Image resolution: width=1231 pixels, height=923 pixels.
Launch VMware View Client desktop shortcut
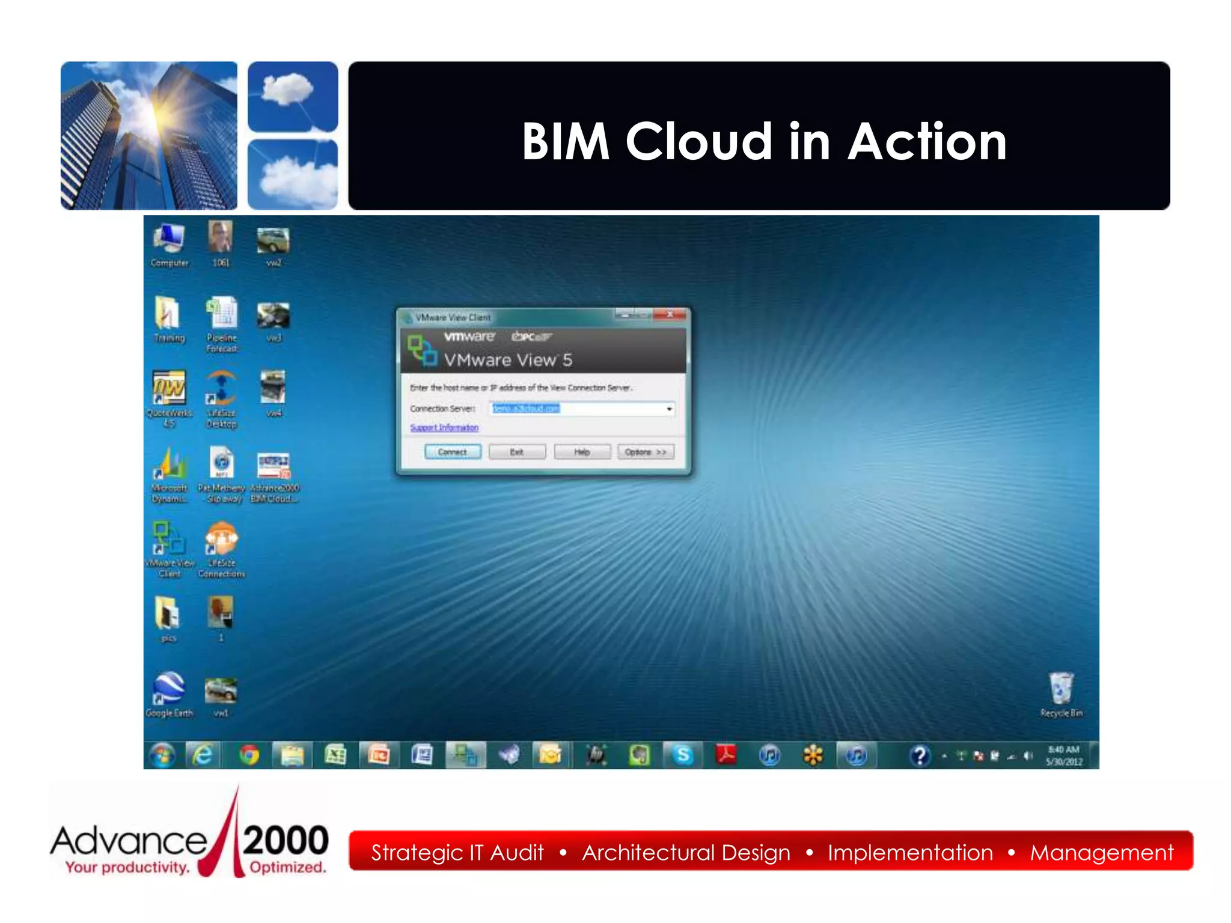pos(169,549)
